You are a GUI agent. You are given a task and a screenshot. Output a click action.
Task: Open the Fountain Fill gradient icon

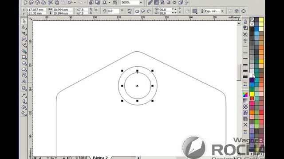click(245, 100)
